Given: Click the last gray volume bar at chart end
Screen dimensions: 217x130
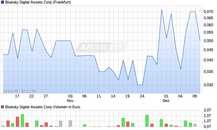Looking at the screenshot, I should point(195,125).
